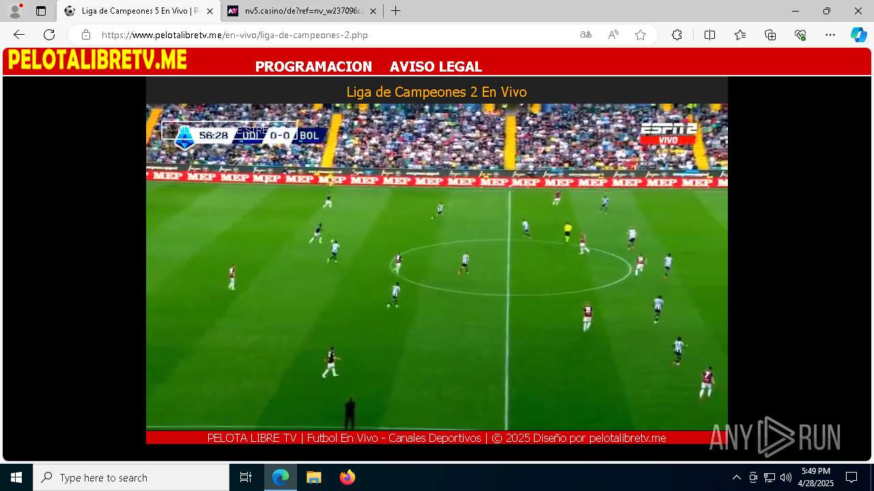Image resolution: width=874 pixels, height=491 pixels.
Task: Open the volume control tray icon
Action: coord(786,477)
